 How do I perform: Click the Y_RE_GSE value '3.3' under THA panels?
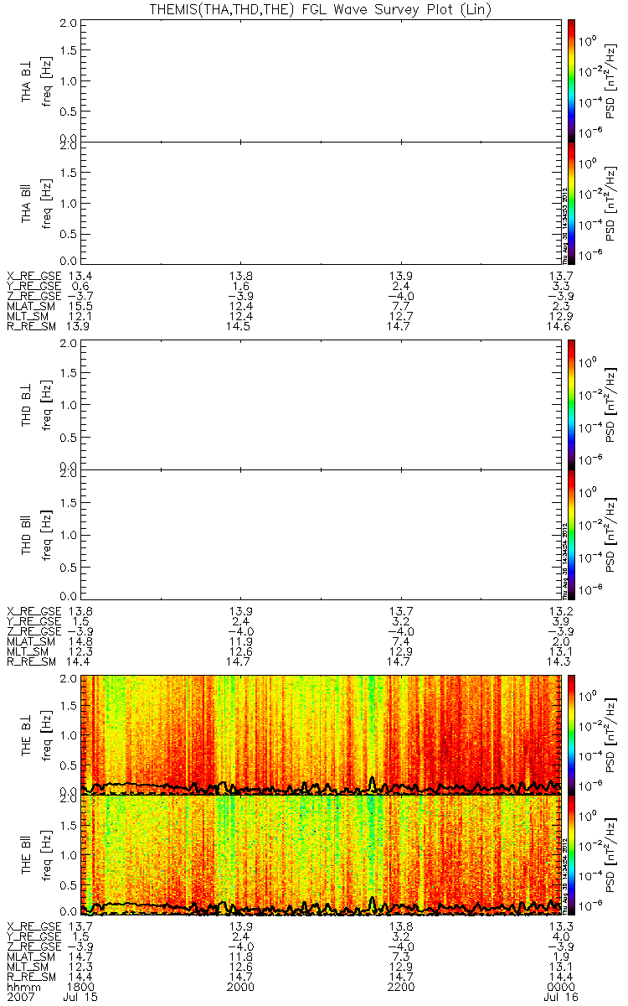(x=562, y=286)
